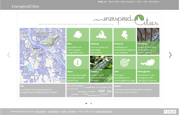Open Mein Profil in top menu

pyautogui.click(x=114, y=2)
